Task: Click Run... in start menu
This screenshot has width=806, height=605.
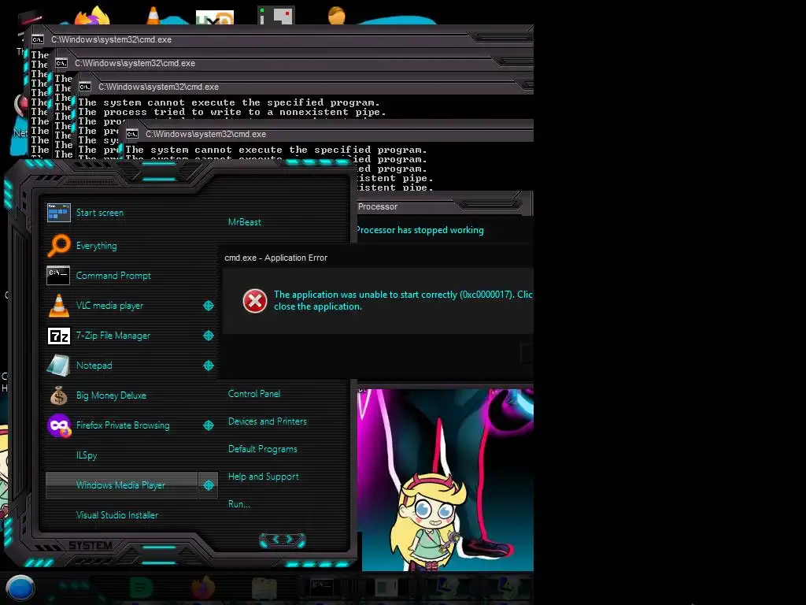Action: tap(239, 504)
